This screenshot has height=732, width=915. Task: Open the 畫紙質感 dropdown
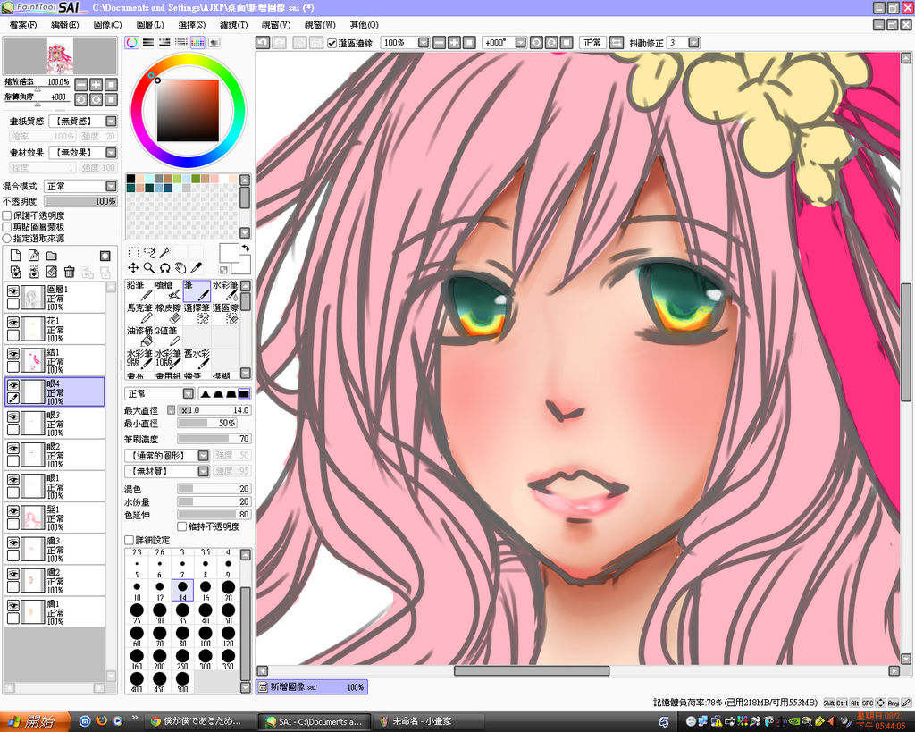[x=111, y=121]
